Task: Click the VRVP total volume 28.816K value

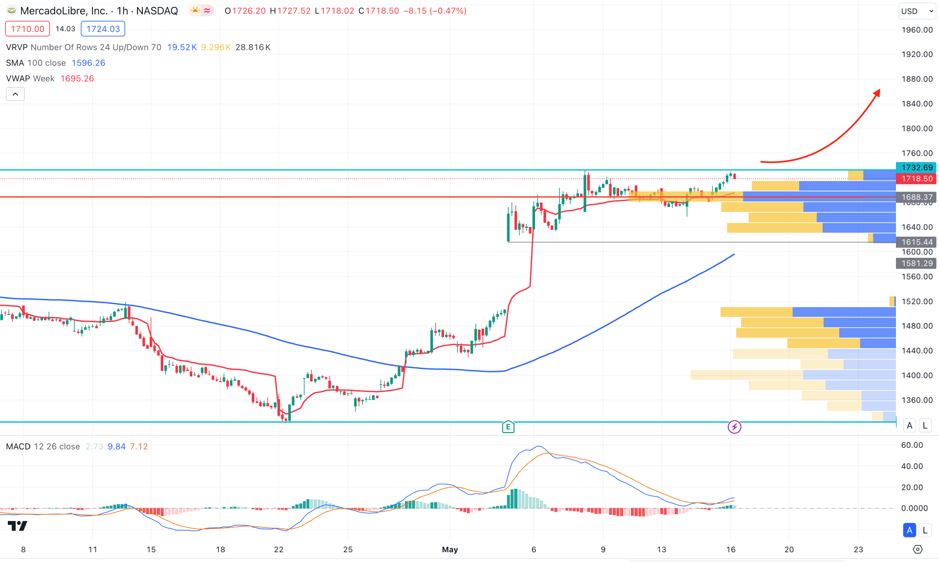Action: [x=253, y=47]
